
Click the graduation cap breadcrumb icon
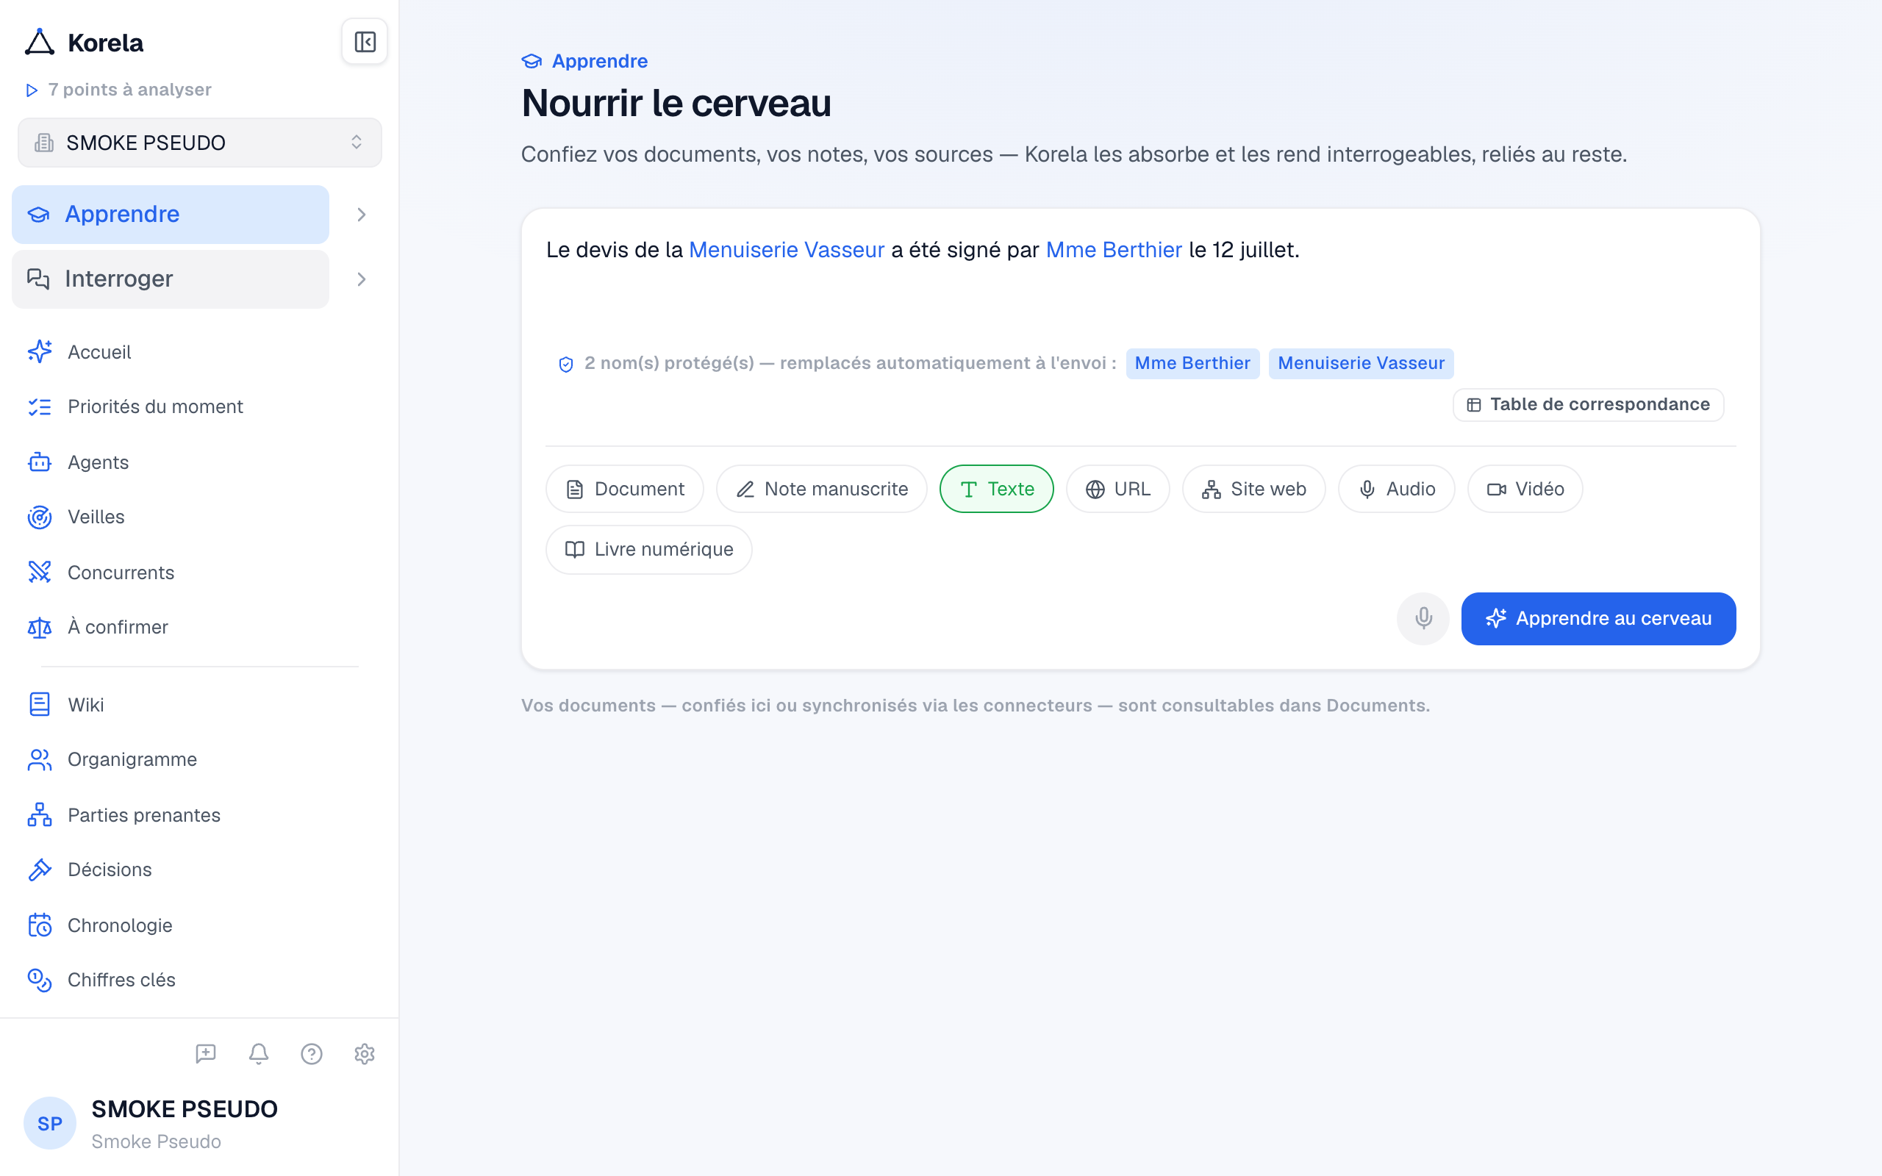coord(532,61)
